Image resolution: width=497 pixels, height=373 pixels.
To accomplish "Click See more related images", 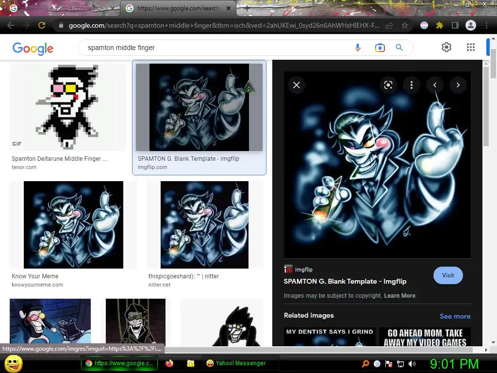I will click(455, 316).
